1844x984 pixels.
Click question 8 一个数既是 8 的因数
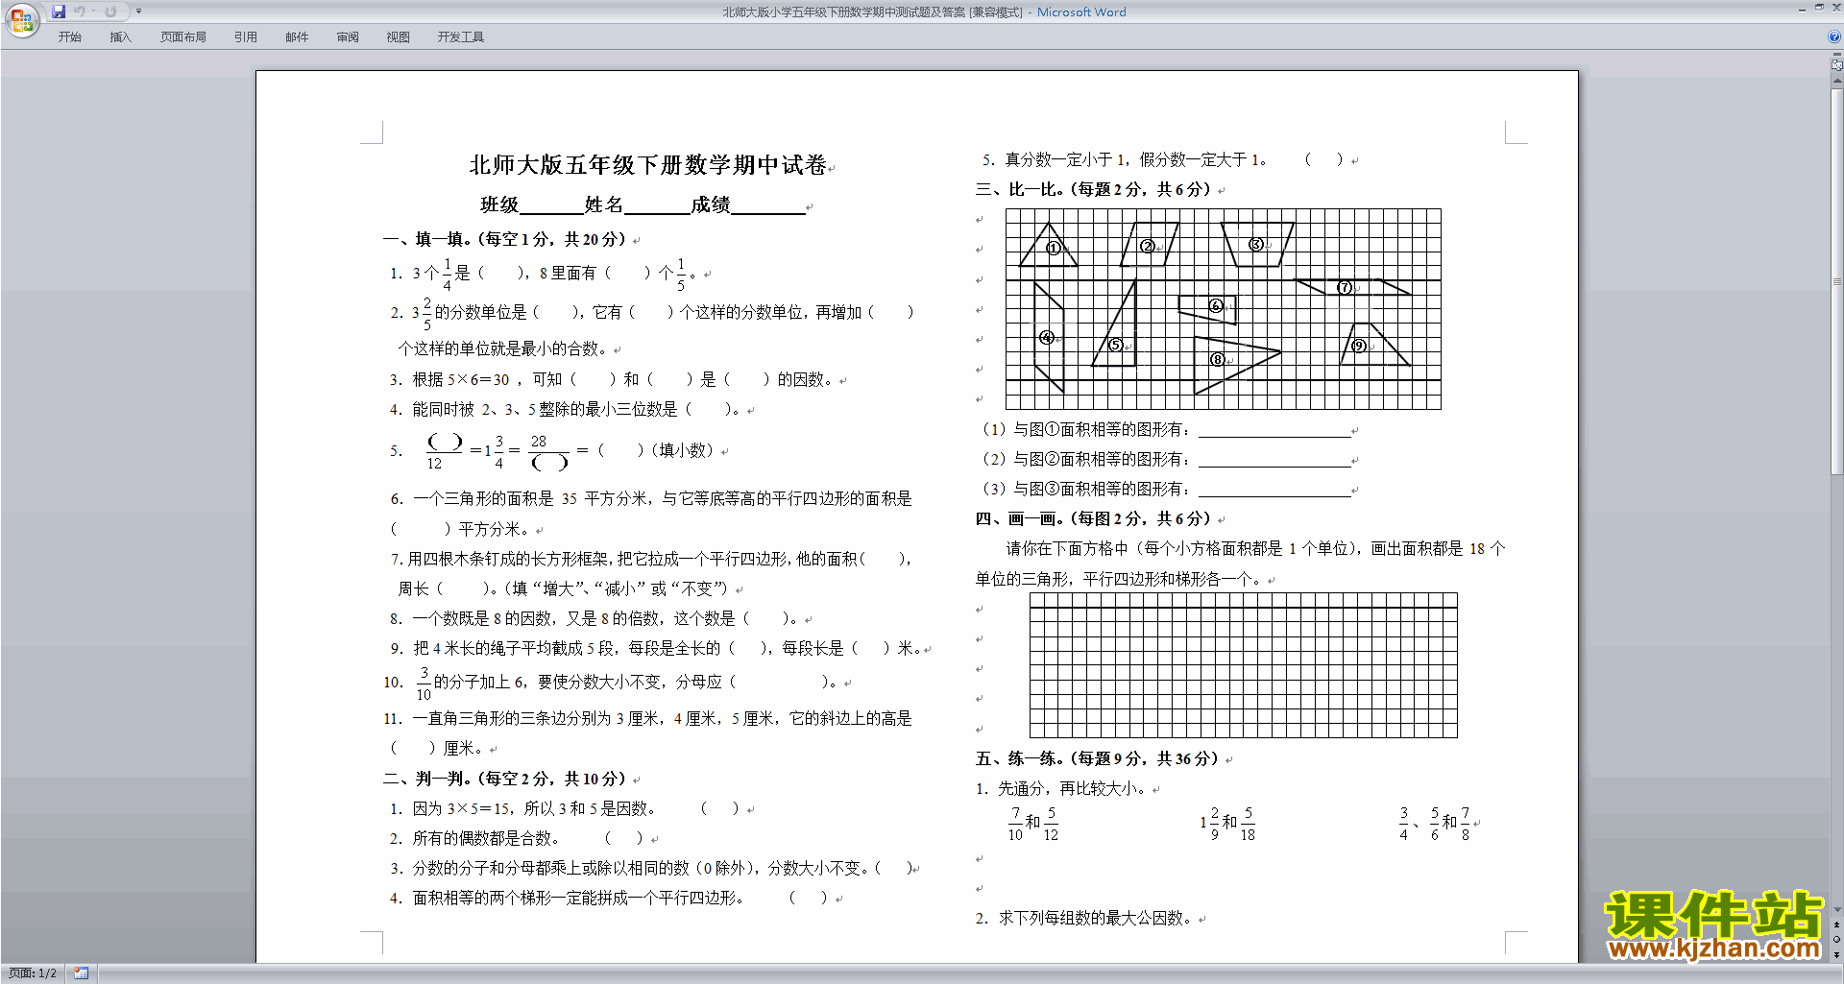pyautogui.click(x=594, y=619)
